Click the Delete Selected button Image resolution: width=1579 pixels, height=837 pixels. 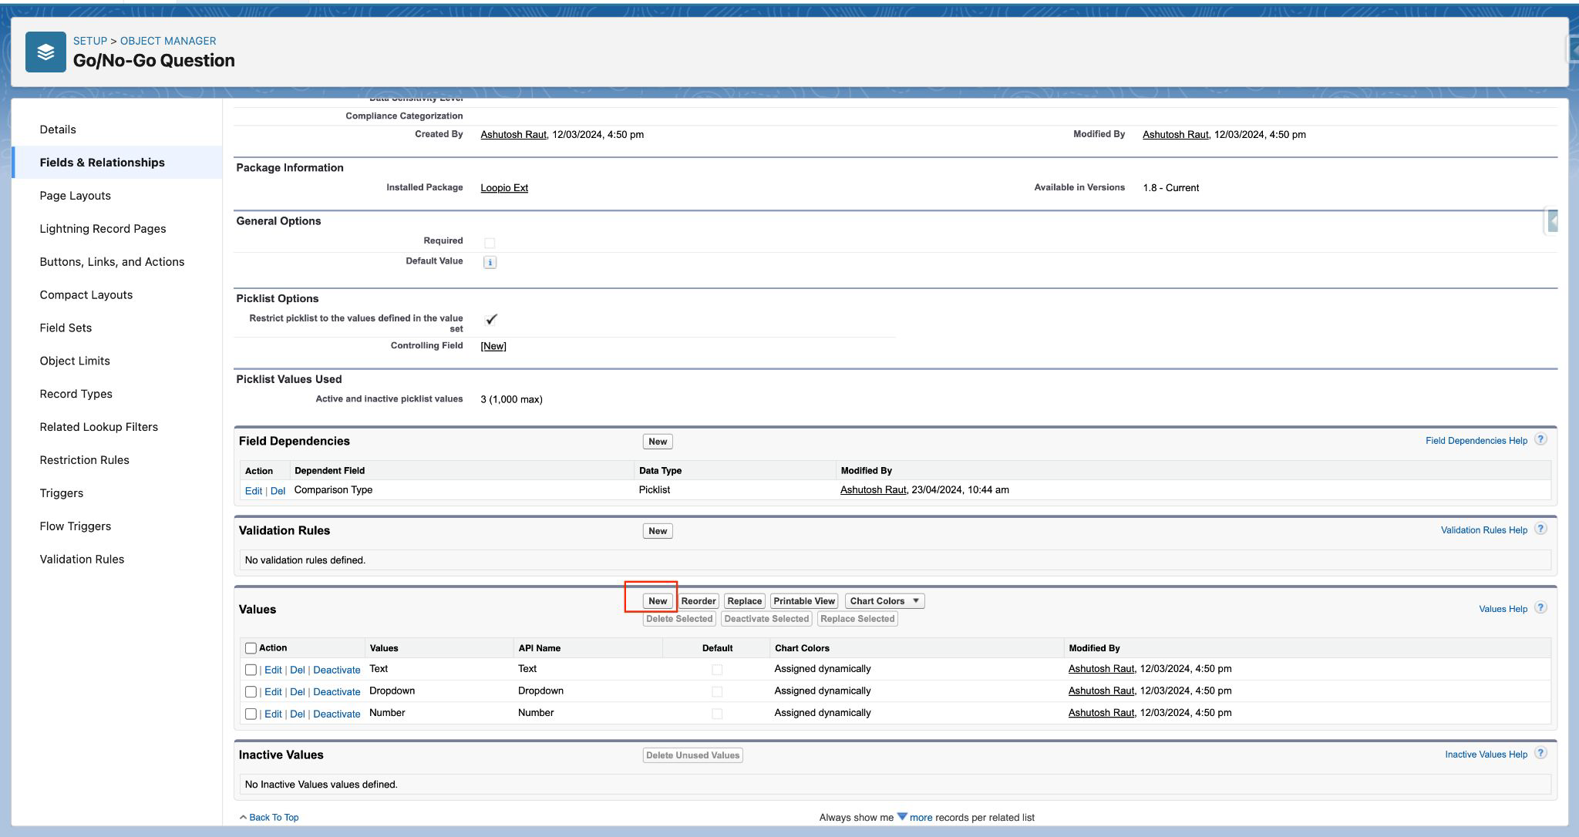click(x=679, y=619)
